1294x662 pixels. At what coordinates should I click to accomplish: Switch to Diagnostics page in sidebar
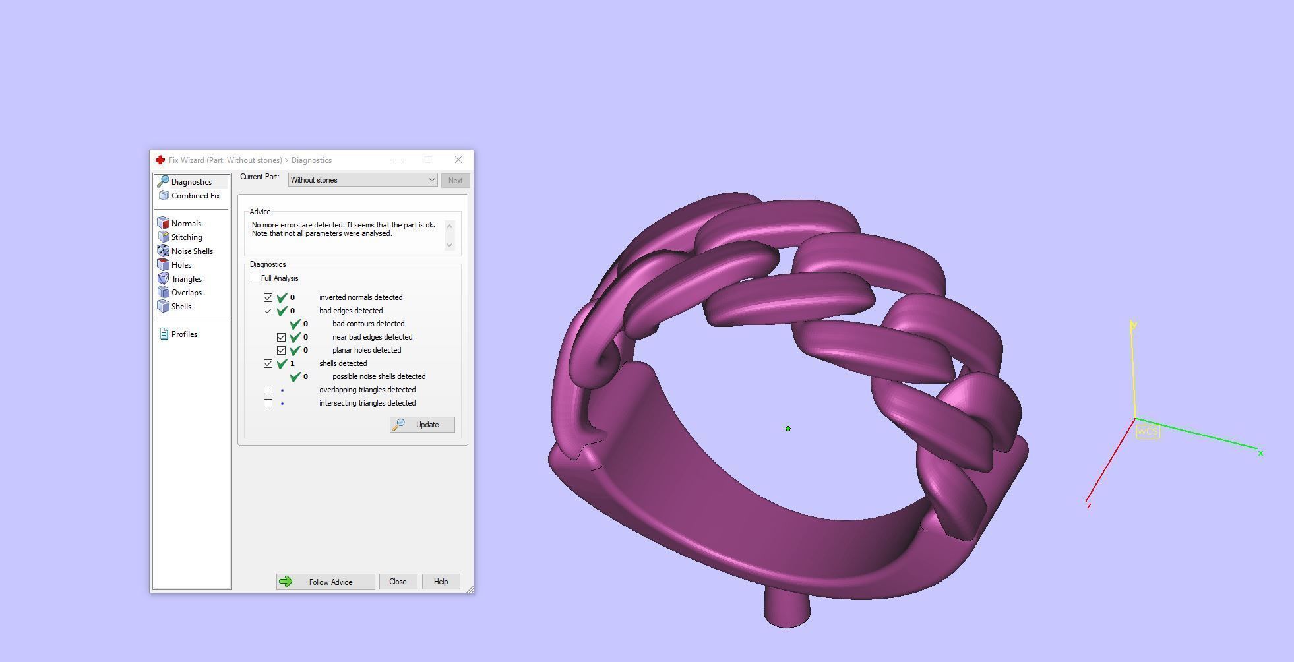tap(192, 182)
